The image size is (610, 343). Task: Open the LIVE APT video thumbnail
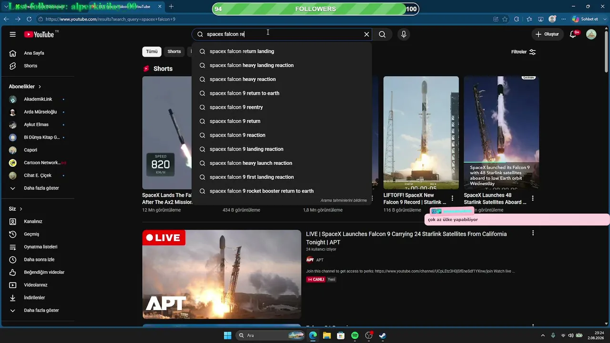pos(222,274)
